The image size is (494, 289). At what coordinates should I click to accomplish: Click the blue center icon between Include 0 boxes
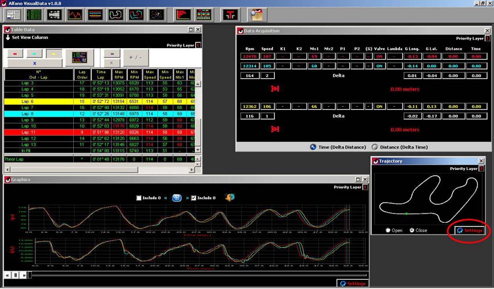pyautogui.click(x=177, y=198)
